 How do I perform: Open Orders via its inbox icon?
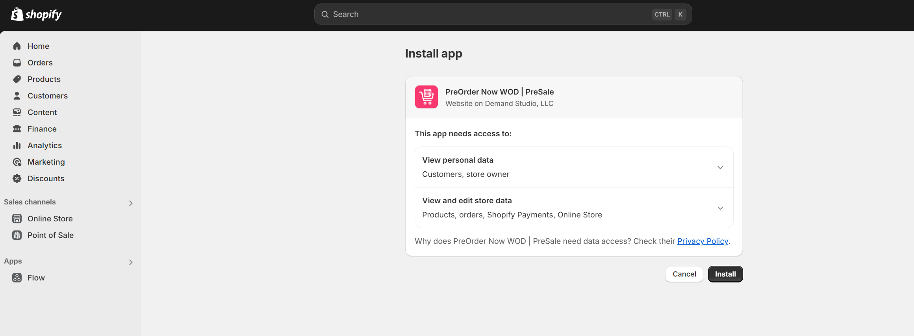(x=17, y=63)
